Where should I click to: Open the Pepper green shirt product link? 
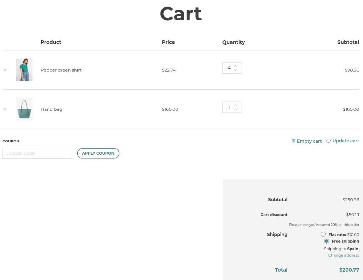(x=61, y=70)
